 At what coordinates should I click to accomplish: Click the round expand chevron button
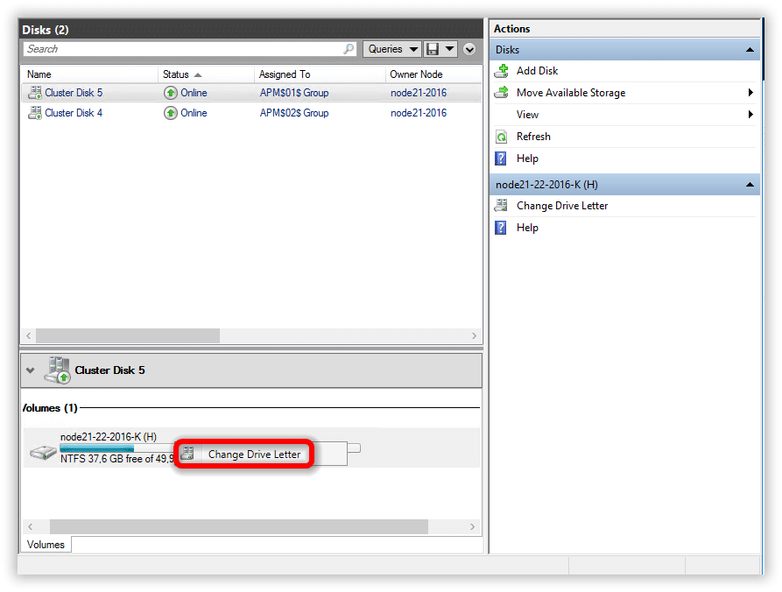469,49
